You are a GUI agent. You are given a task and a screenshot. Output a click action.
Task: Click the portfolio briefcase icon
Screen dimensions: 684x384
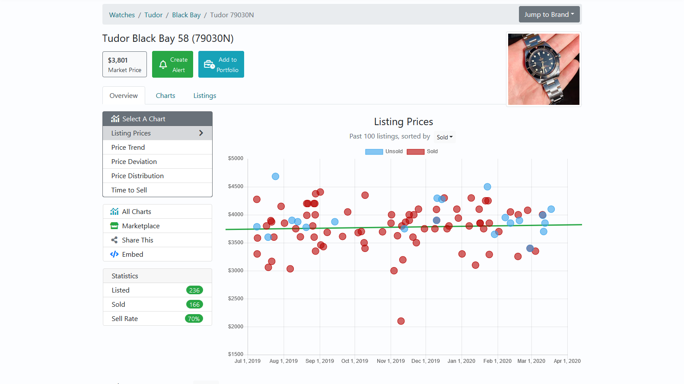pos(209,64)
